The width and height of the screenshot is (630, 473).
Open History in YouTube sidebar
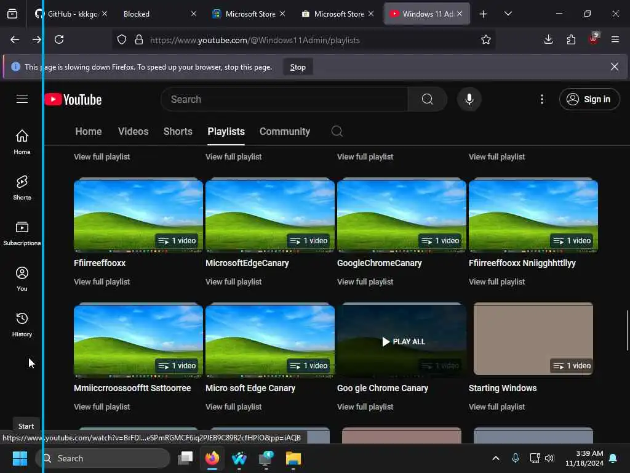click(x=22, y=324)
